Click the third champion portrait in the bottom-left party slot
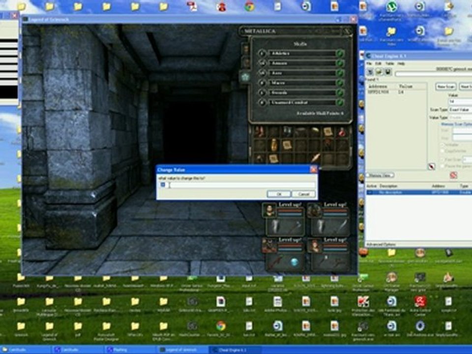The image size is (472, 354). tap(269, 245)
